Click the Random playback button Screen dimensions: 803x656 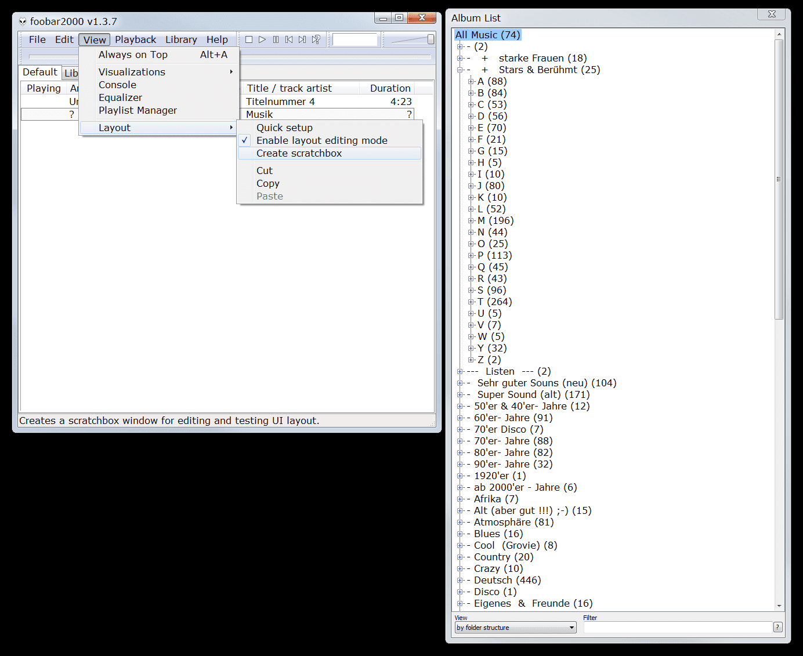316,39
